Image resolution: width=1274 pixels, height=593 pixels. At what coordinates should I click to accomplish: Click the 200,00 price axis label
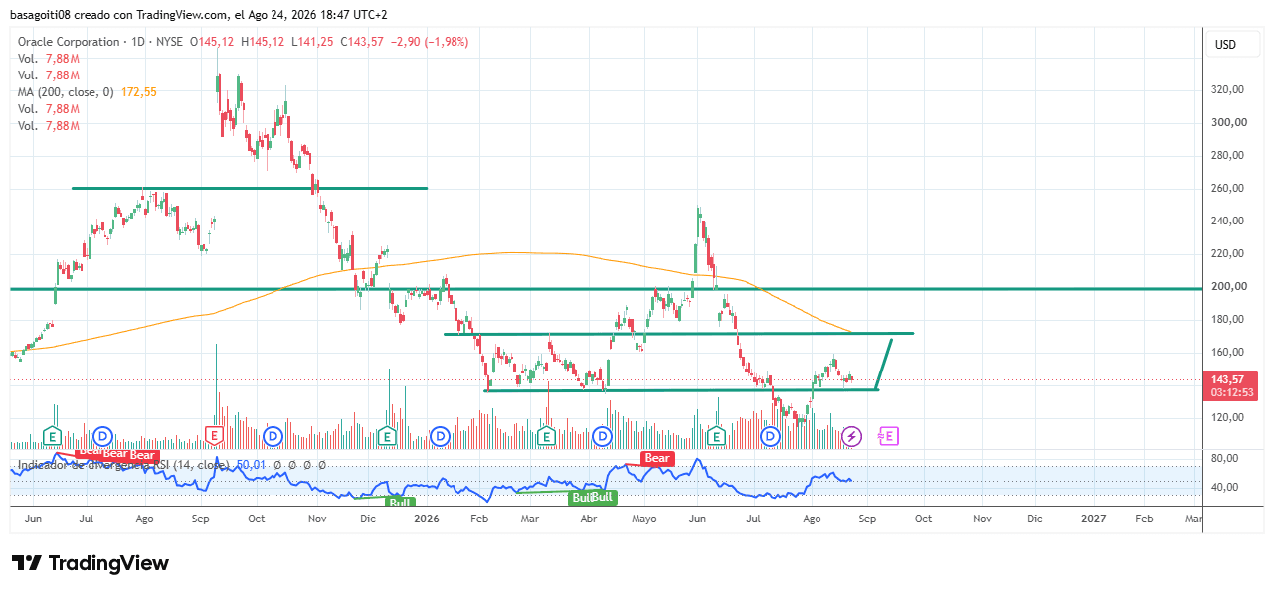[1230, 286]
